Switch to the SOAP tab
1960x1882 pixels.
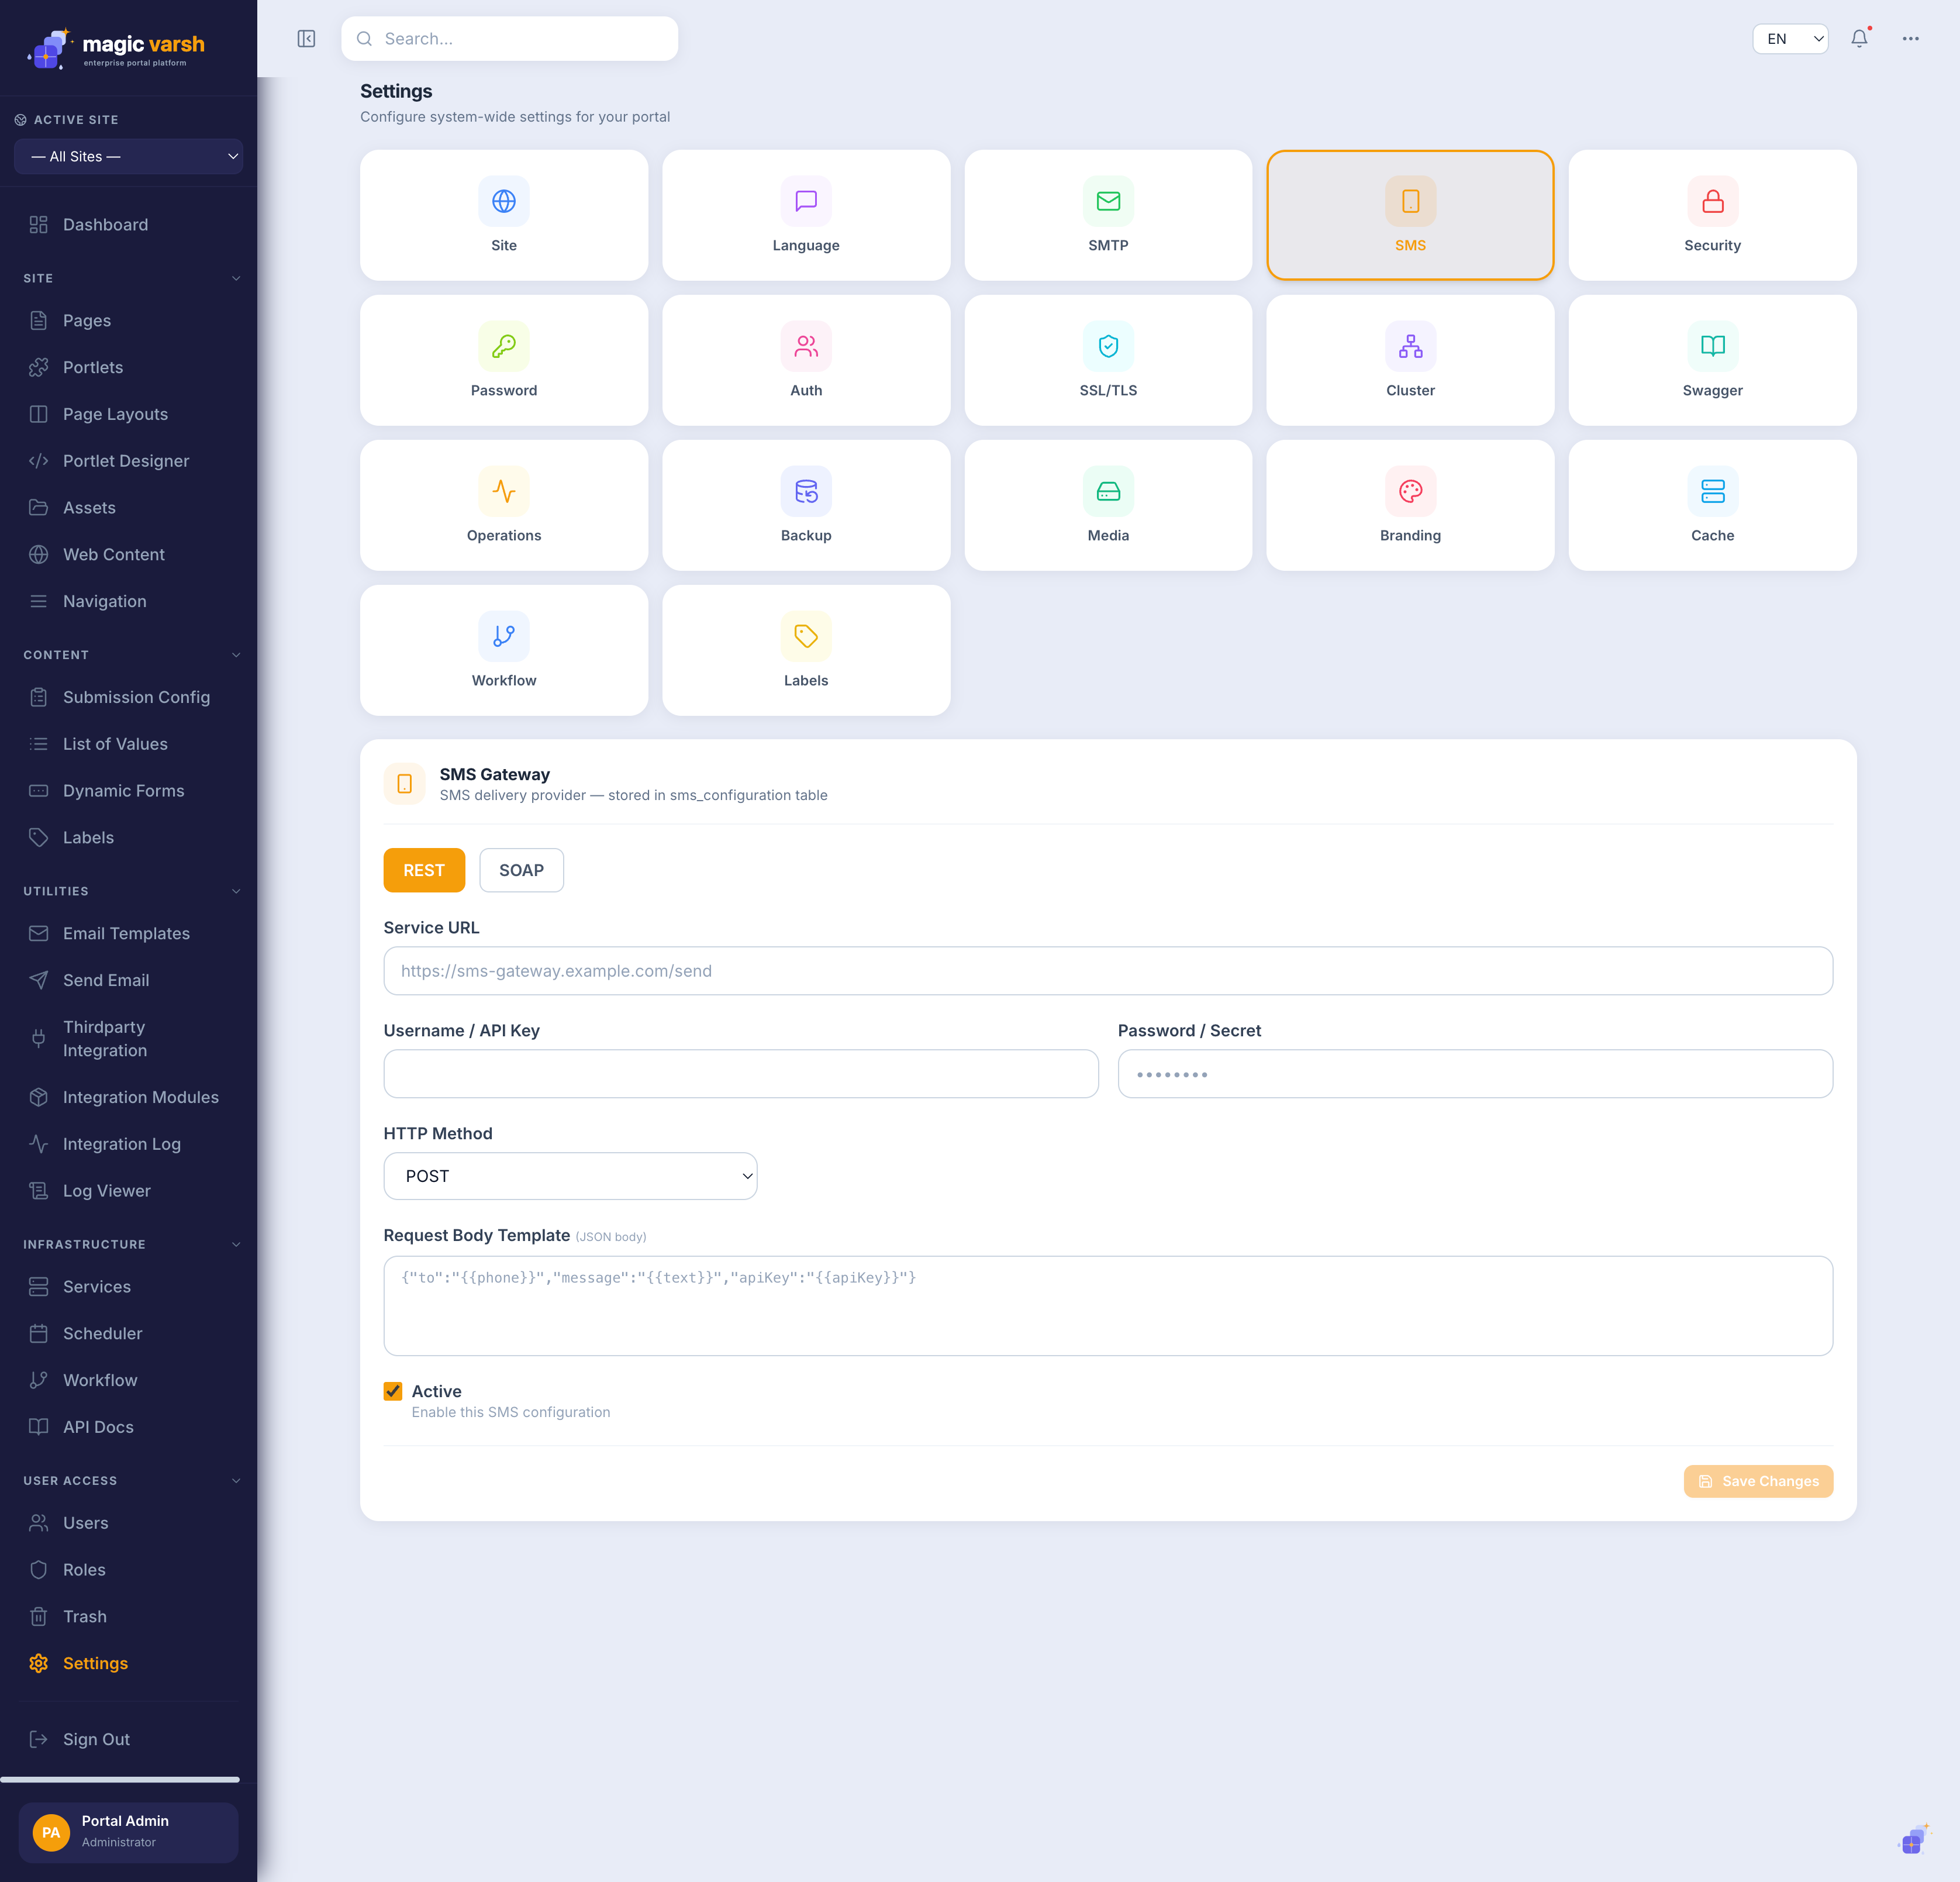coord(521,870)
